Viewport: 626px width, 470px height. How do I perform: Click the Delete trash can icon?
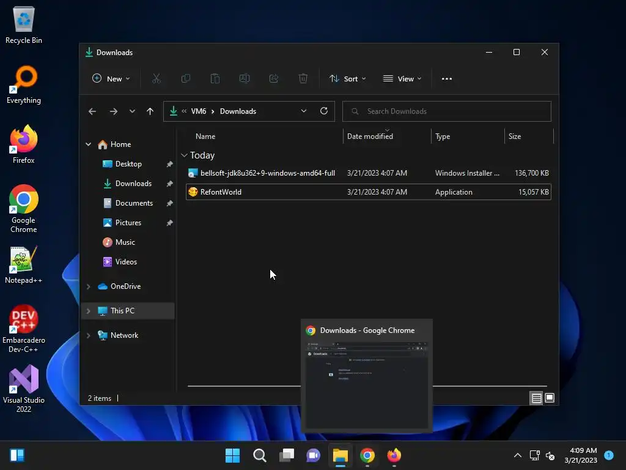[303, 79]
